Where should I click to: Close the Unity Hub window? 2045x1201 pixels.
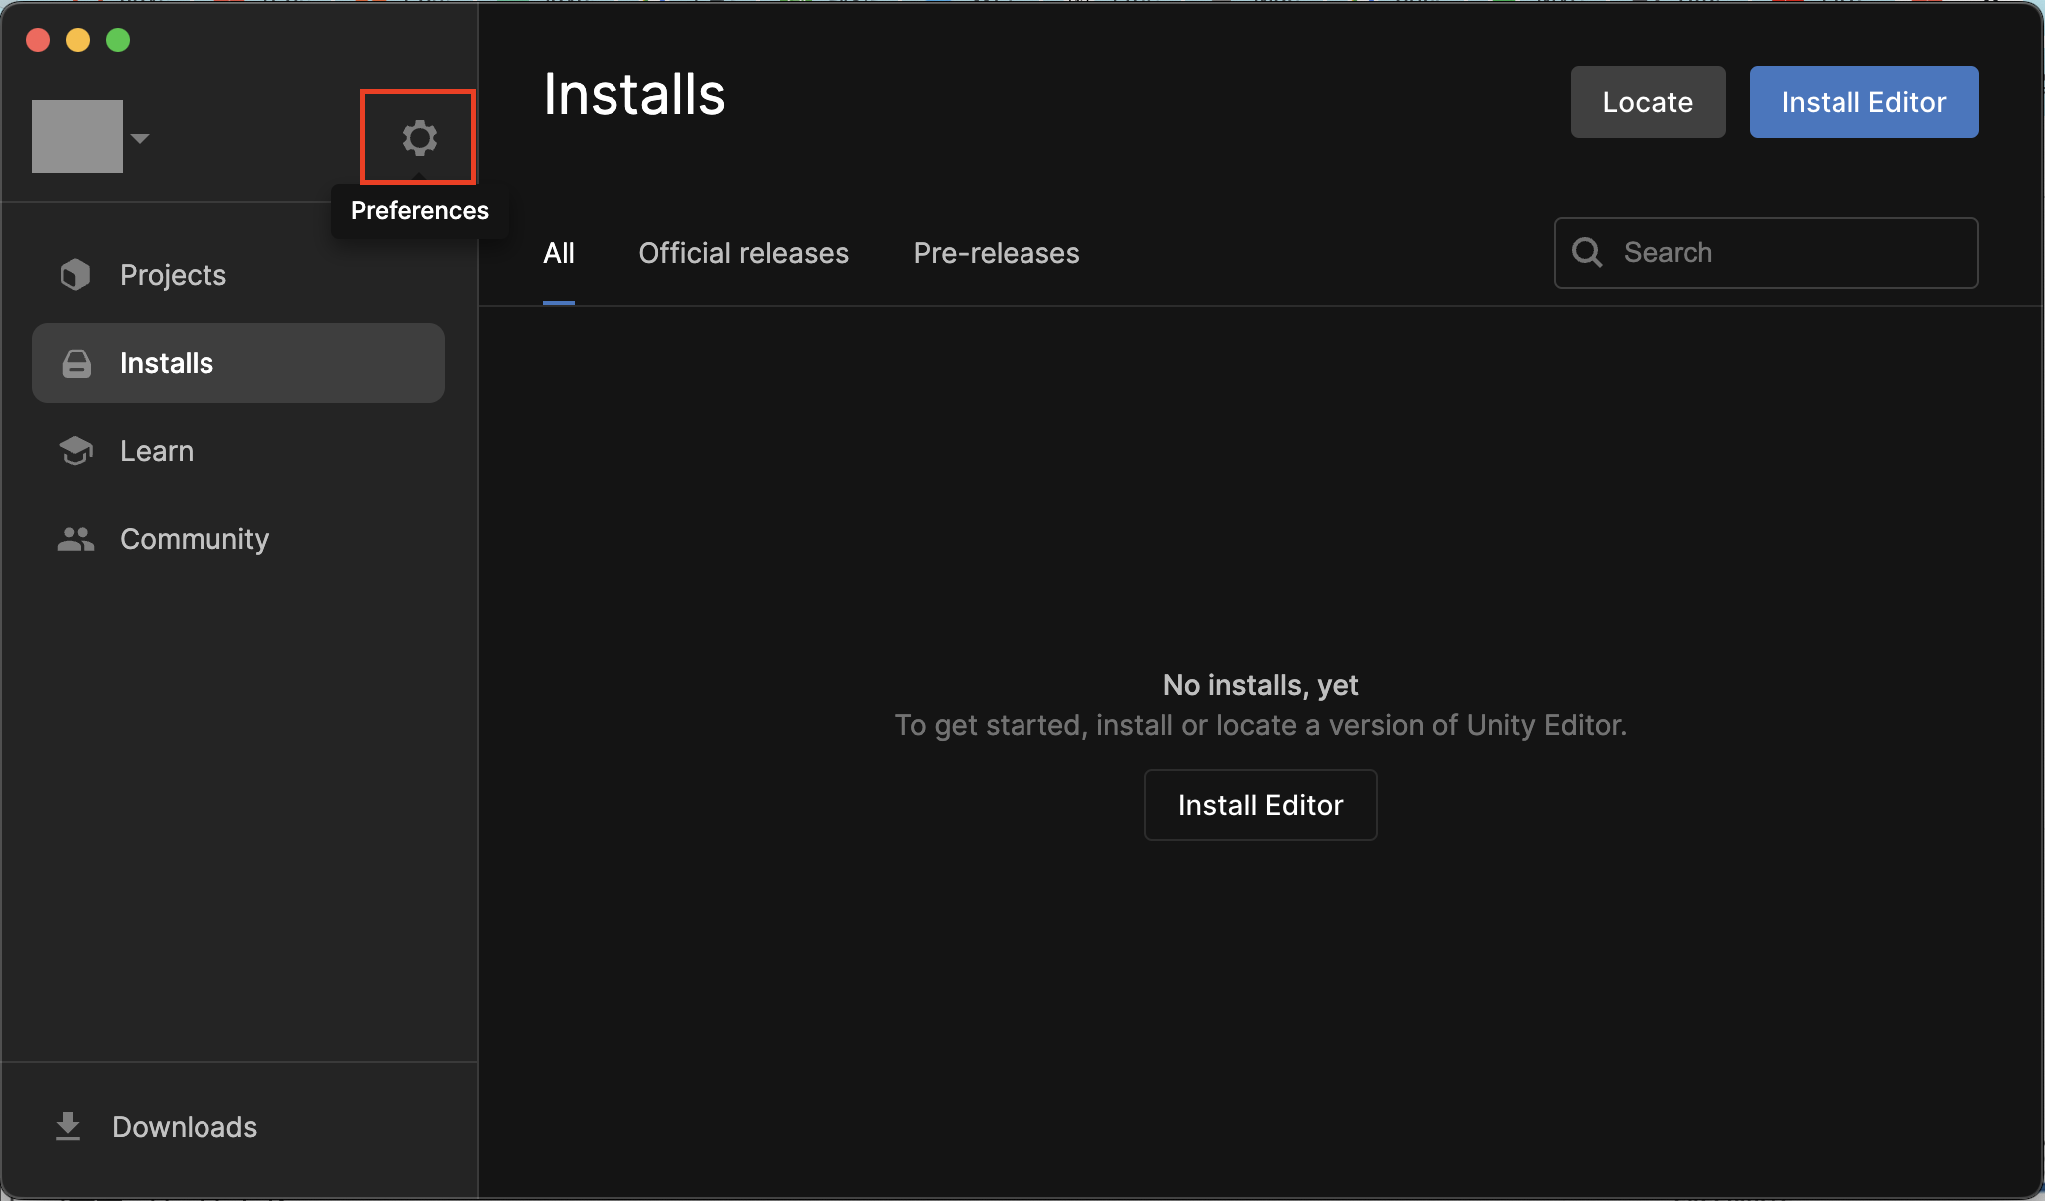click(x=38, y=40)
